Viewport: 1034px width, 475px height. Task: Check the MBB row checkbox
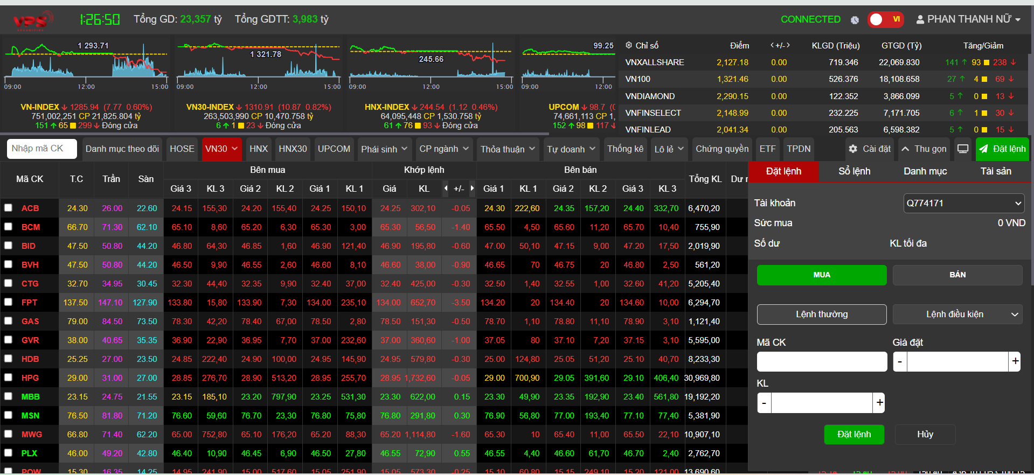click(8, 396)
